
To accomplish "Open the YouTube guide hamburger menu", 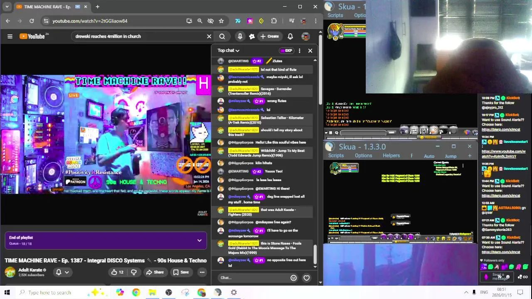I will pos(10,37).
